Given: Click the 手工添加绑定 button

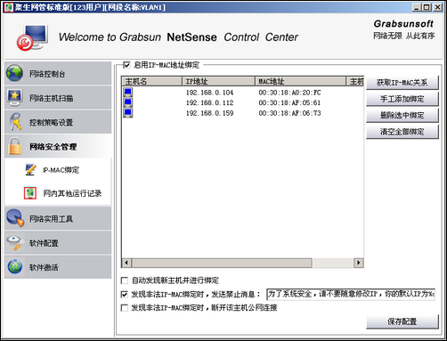Looking at the screenshot, I should [402, 99].
